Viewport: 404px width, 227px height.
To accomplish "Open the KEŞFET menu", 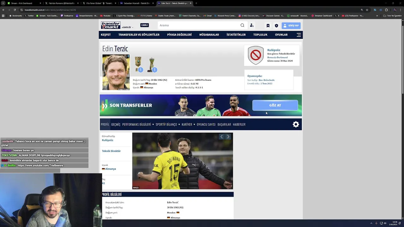I will 106,35.
